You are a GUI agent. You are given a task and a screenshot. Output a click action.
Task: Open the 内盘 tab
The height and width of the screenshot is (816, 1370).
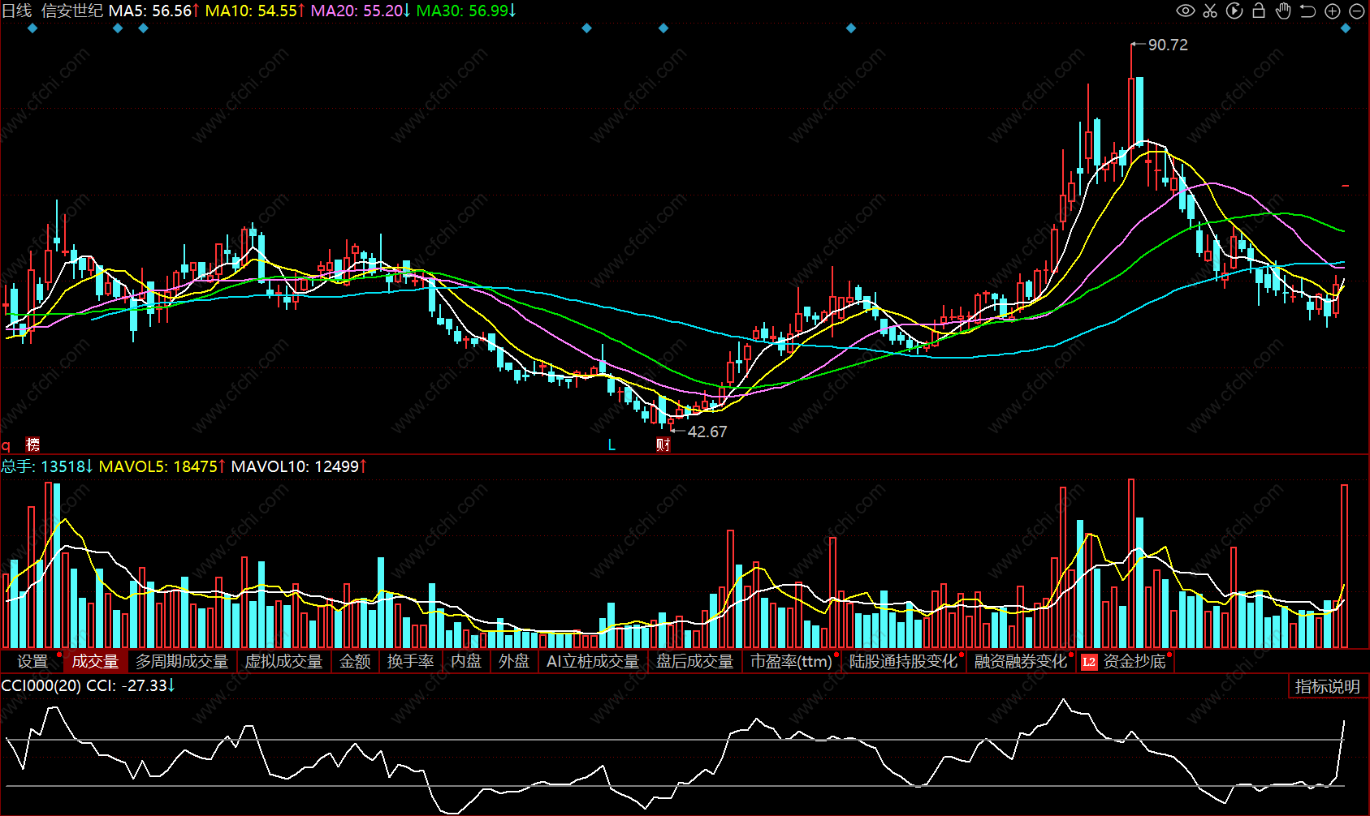pos(466,662)
